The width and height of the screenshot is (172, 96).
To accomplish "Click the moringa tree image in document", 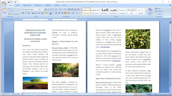I will click(65, 70).
